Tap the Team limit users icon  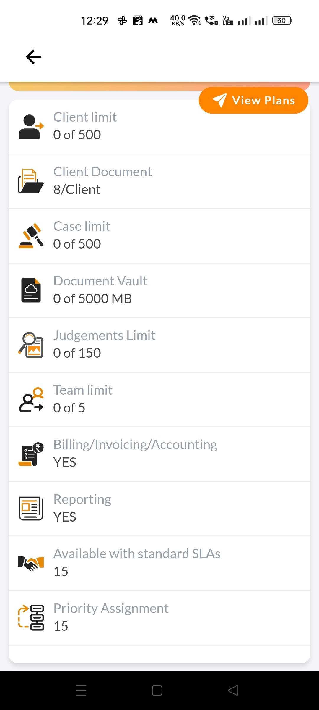pos(31,400)
